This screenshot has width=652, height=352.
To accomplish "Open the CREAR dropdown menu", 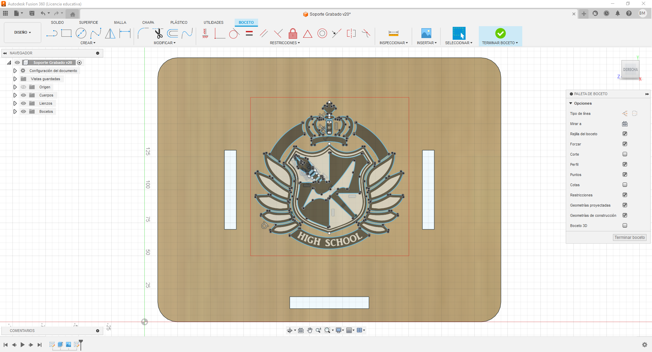I will coord(88,43).
